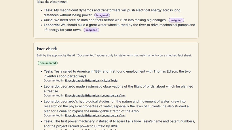This screenshot has width=232, height=130.
Task: Click the statement about Leonardo's flight of birds observations
Action: tap(118, 89)
